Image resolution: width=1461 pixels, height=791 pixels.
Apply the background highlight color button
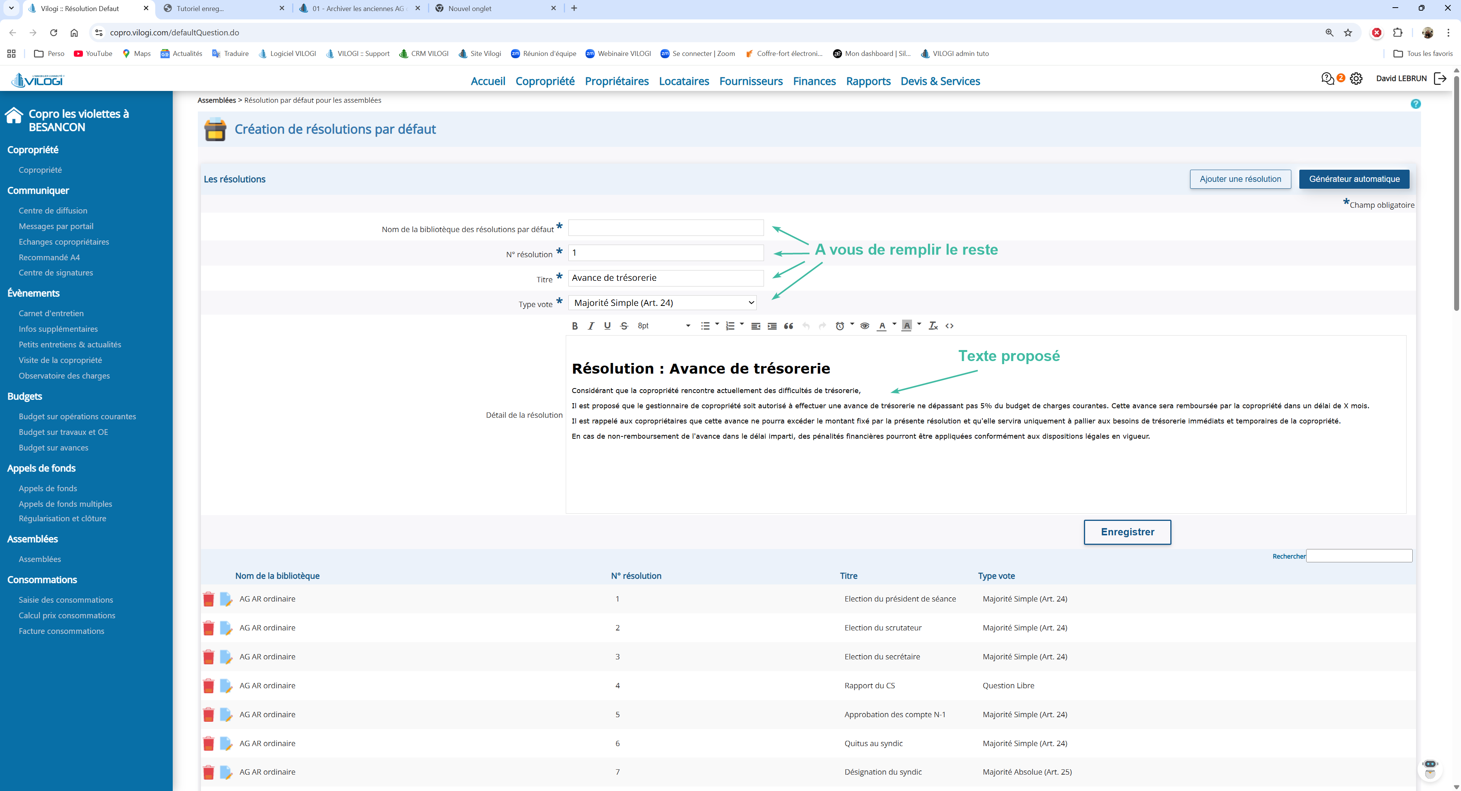pyautogui.click(x=906, y=326)
